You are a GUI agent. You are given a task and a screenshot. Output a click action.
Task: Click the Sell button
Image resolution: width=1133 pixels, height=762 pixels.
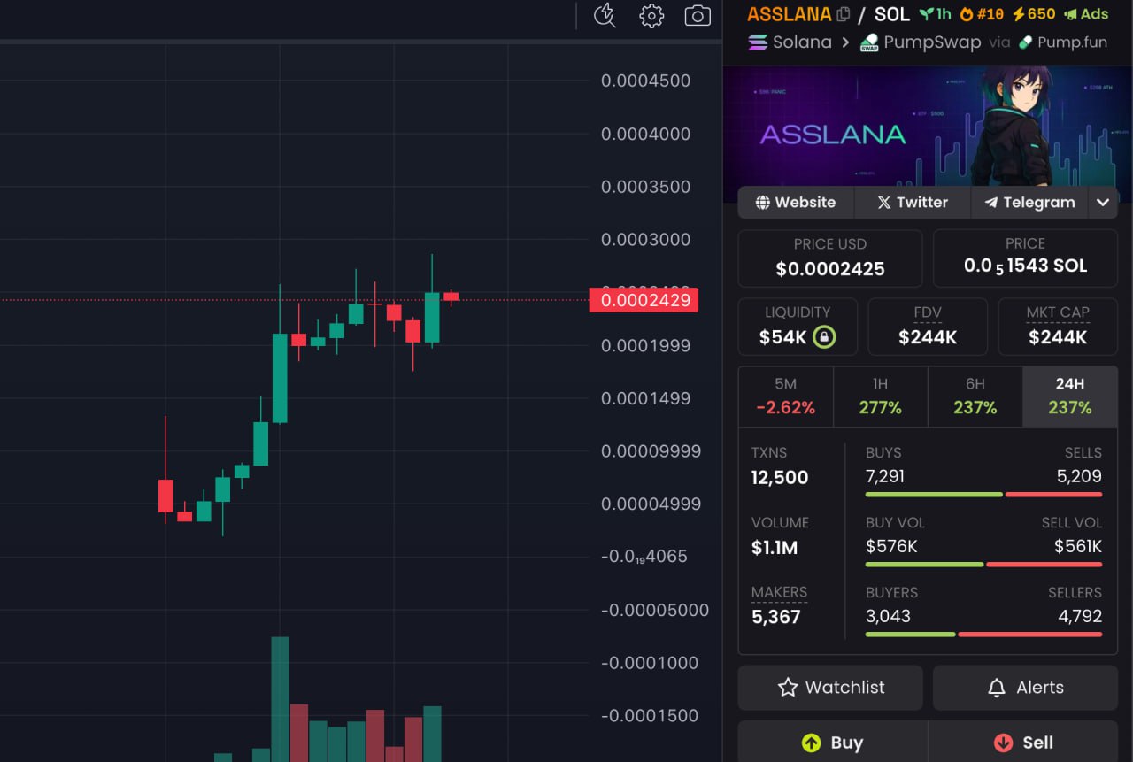[x=1023, y=742]
